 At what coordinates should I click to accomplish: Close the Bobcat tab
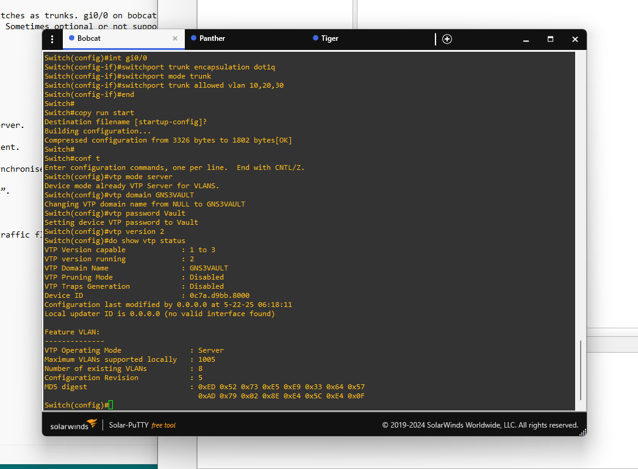tap(175, 38)
